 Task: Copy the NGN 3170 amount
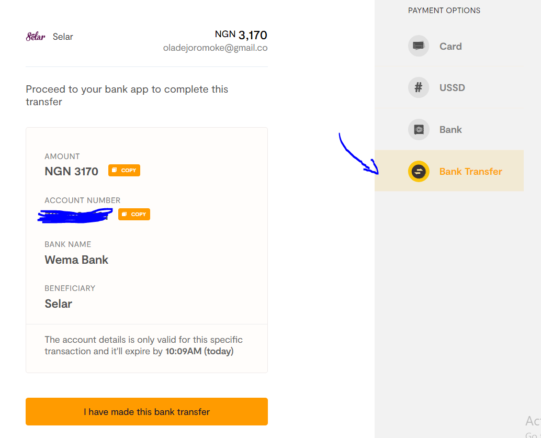[x=124, y=171]
